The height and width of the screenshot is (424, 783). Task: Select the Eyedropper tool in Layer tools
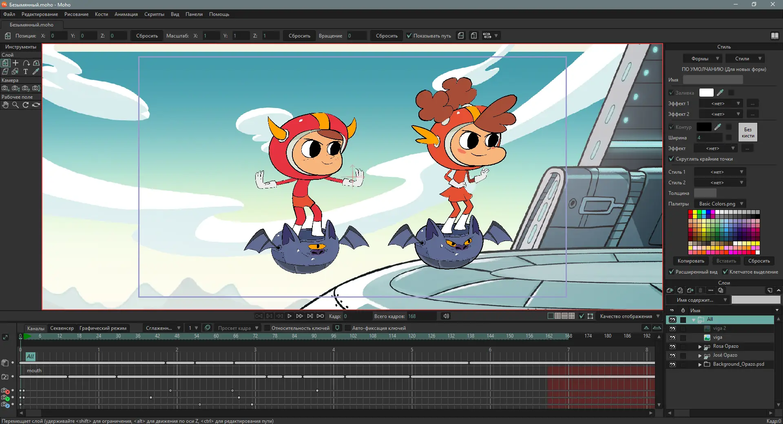[x=36, y=71]
